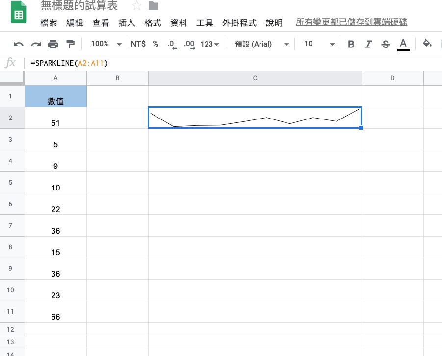This screenshot has height=356, width=442.
Task: Open the 說明 menu
Action: coord(274,23)
